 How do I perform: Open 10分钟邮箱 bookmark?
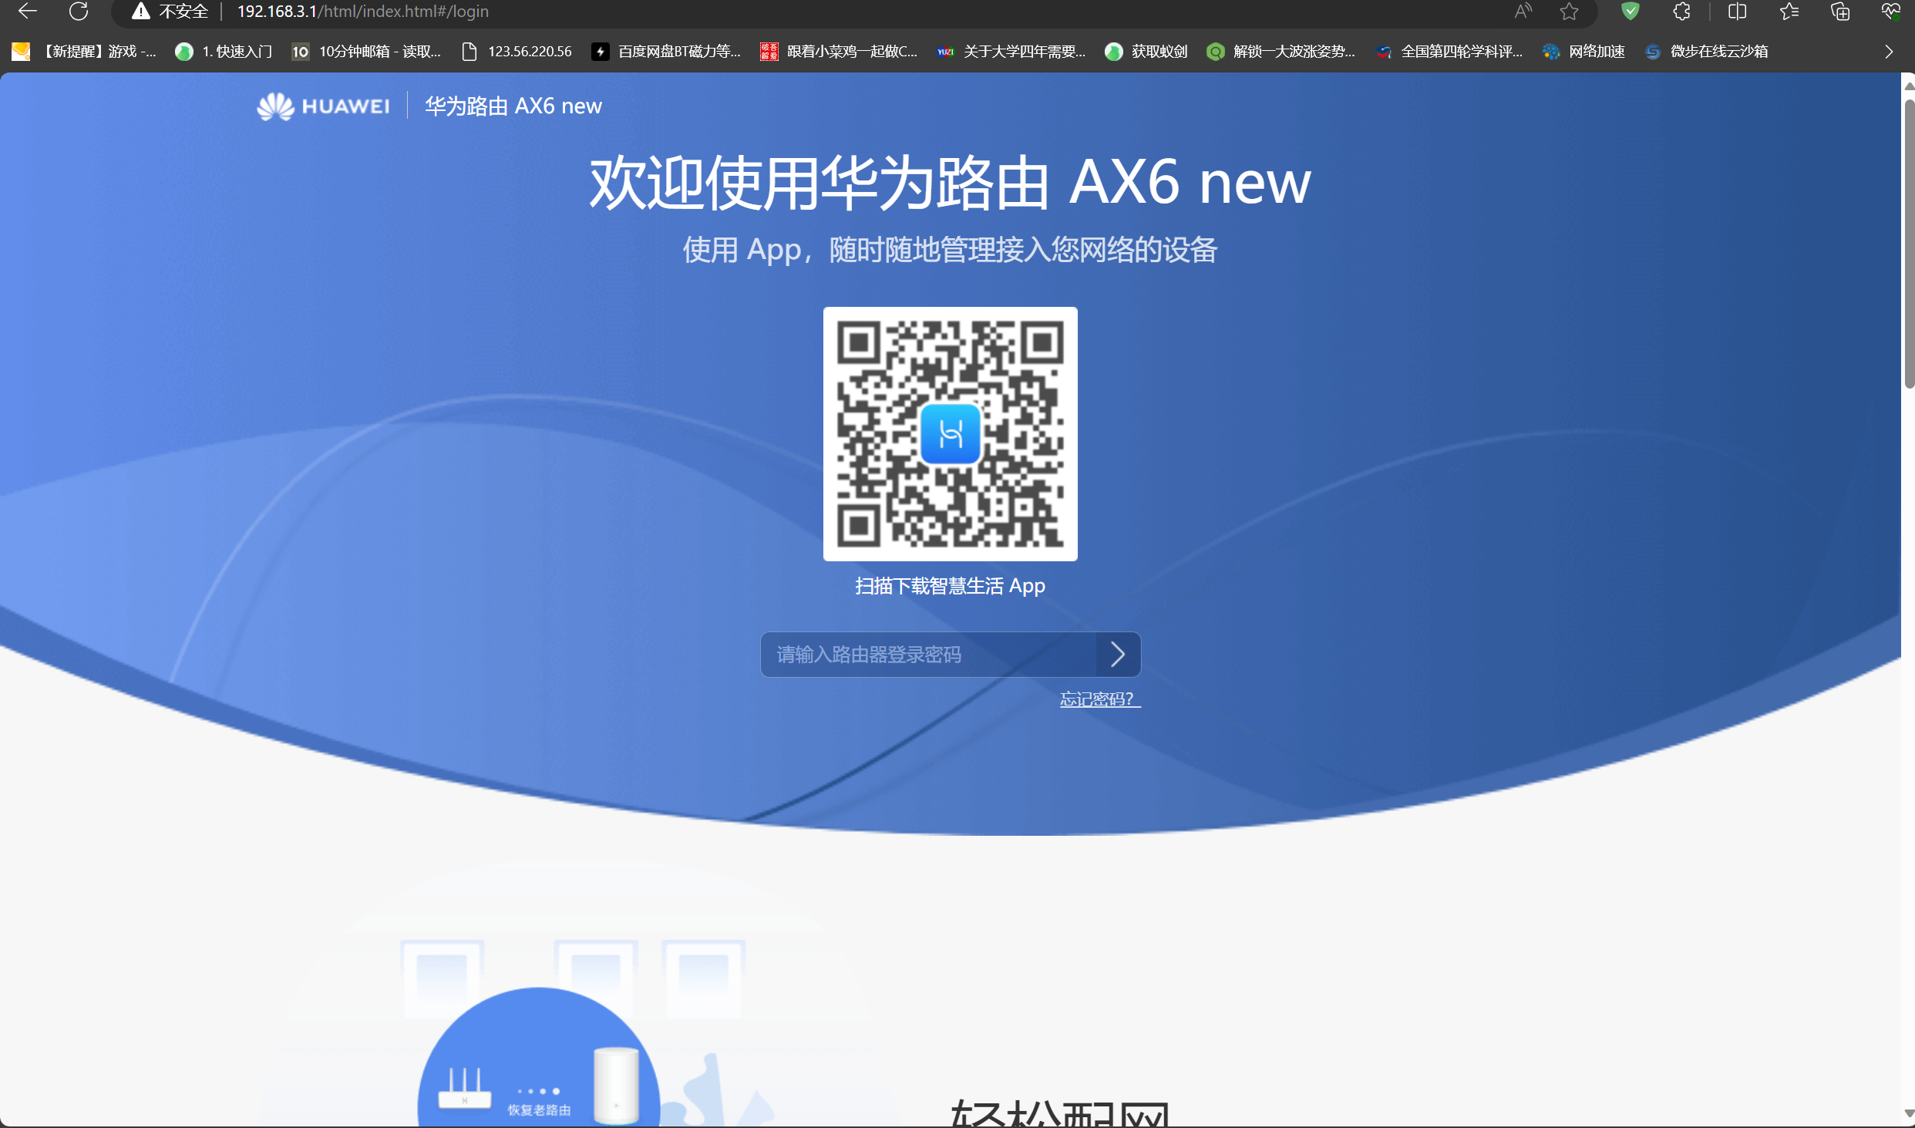(x=366, y=52)
